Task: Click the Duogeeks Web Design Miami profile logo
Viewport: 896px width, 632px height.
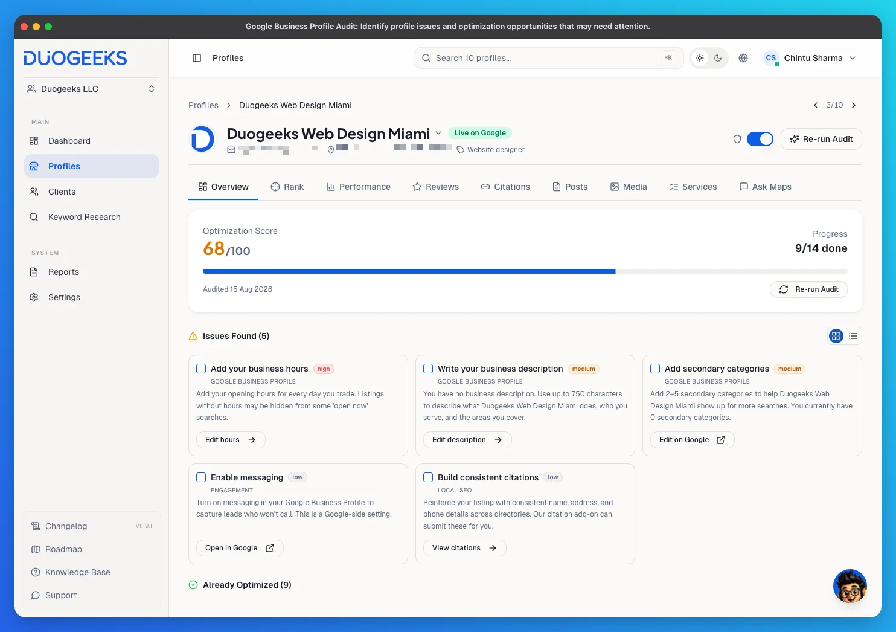Action: (202, 140)
